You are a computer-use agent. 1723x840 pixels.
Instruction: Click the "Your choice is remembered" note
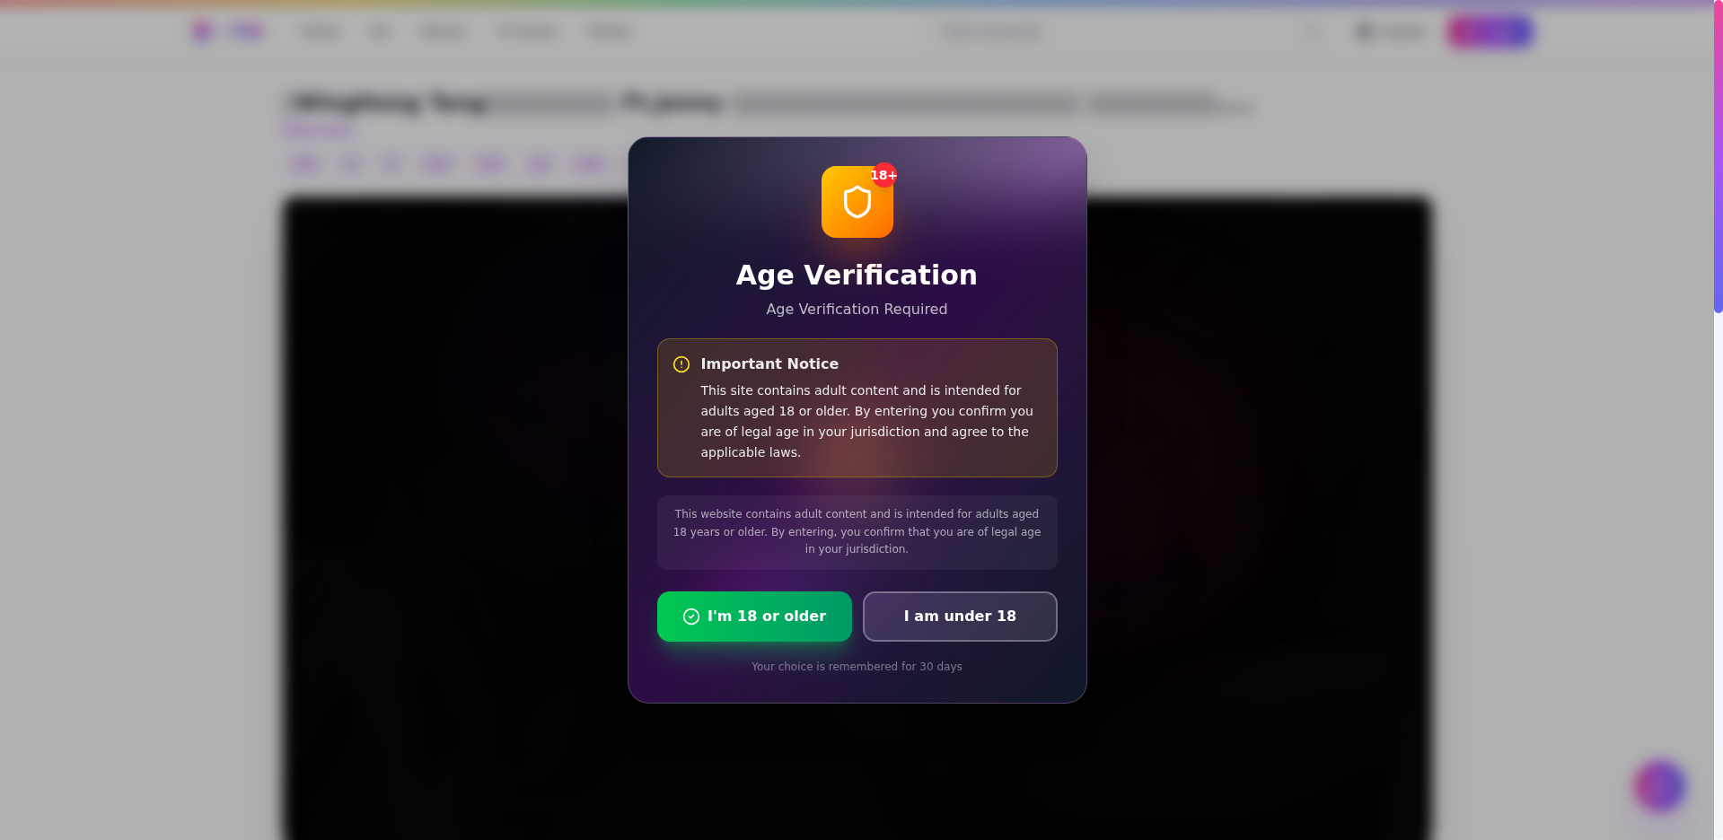coord(857,667)
